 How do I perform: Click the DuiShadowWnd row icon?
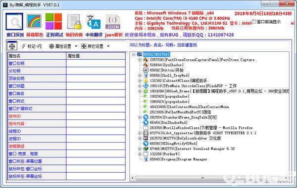[146, 122]
